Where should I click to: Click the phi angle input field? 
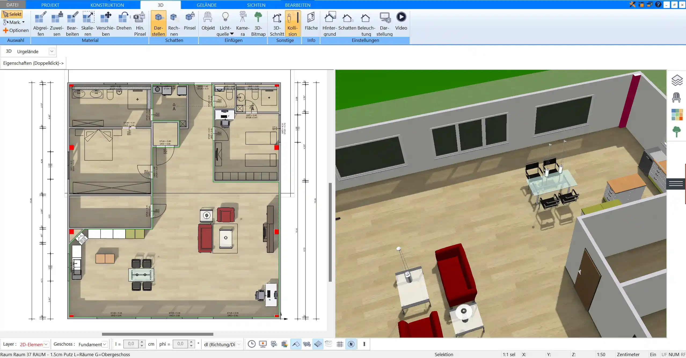[180, 344]
